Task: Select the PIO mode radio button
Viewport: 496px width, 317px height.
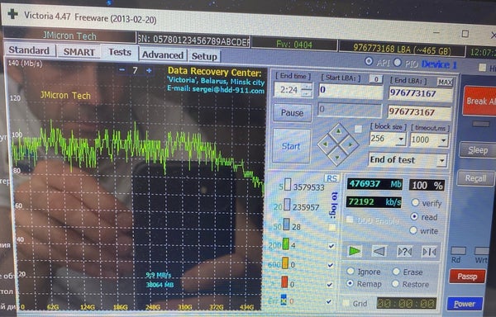Action: pyautogui.click(x=398, y=63)
